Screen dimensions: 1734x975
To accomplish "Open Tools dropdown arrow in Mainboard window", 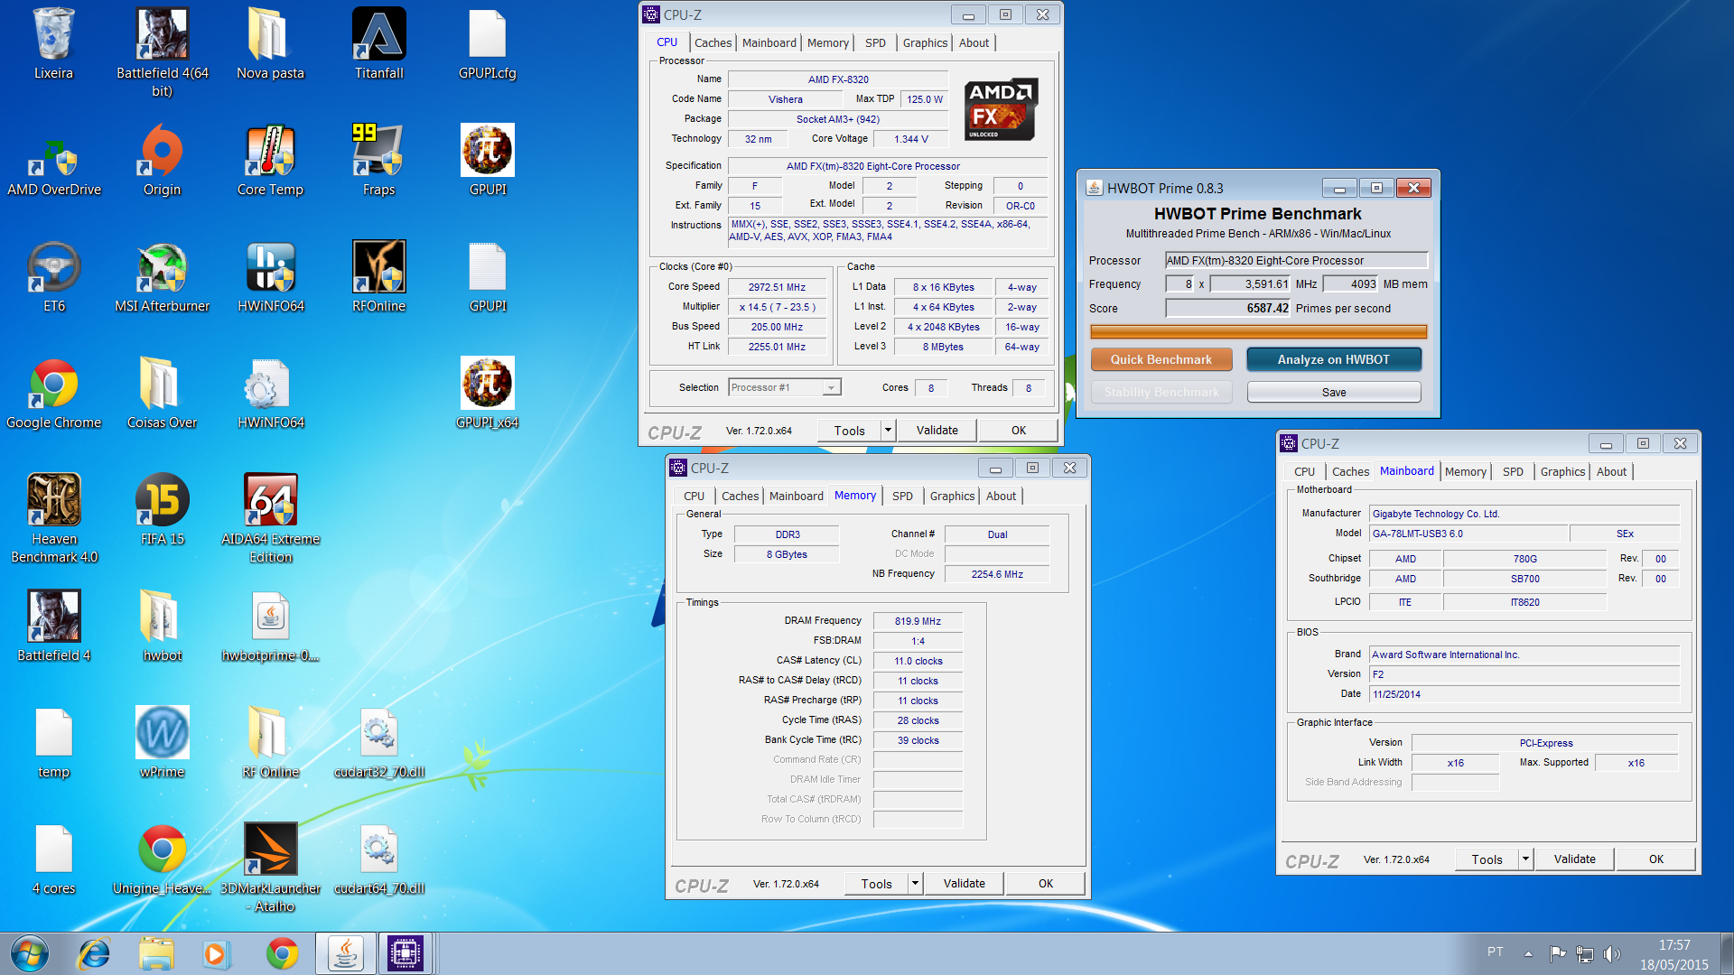I will coord(1525,859).
